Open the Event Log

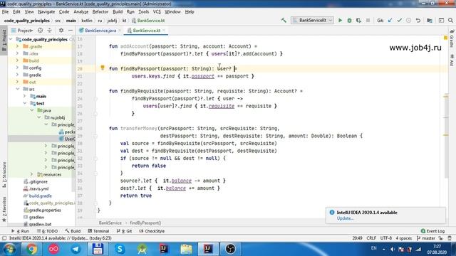coord(432,231)
